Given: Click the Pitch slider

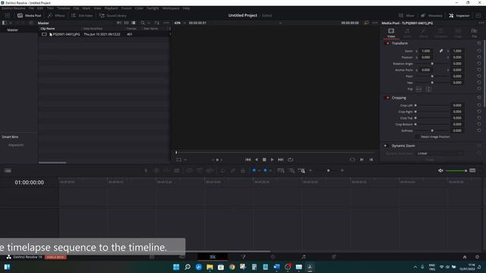Looking at the screenshot, I should click(432, 76).
